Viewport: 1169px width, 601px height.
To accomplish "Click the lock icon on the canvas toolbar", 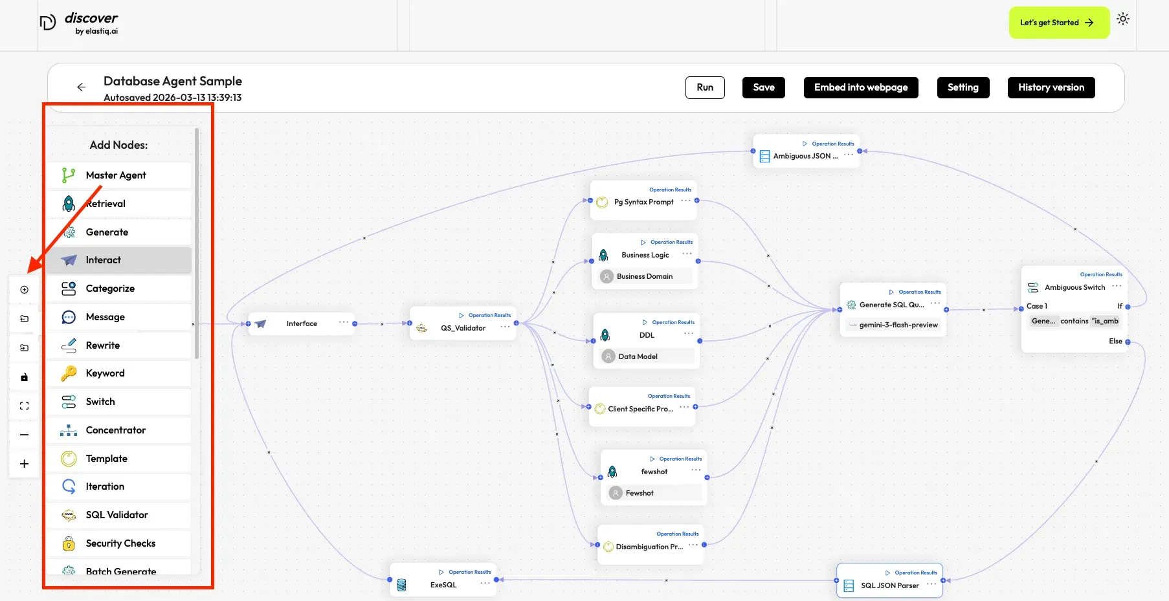I will tap(24, 377).
